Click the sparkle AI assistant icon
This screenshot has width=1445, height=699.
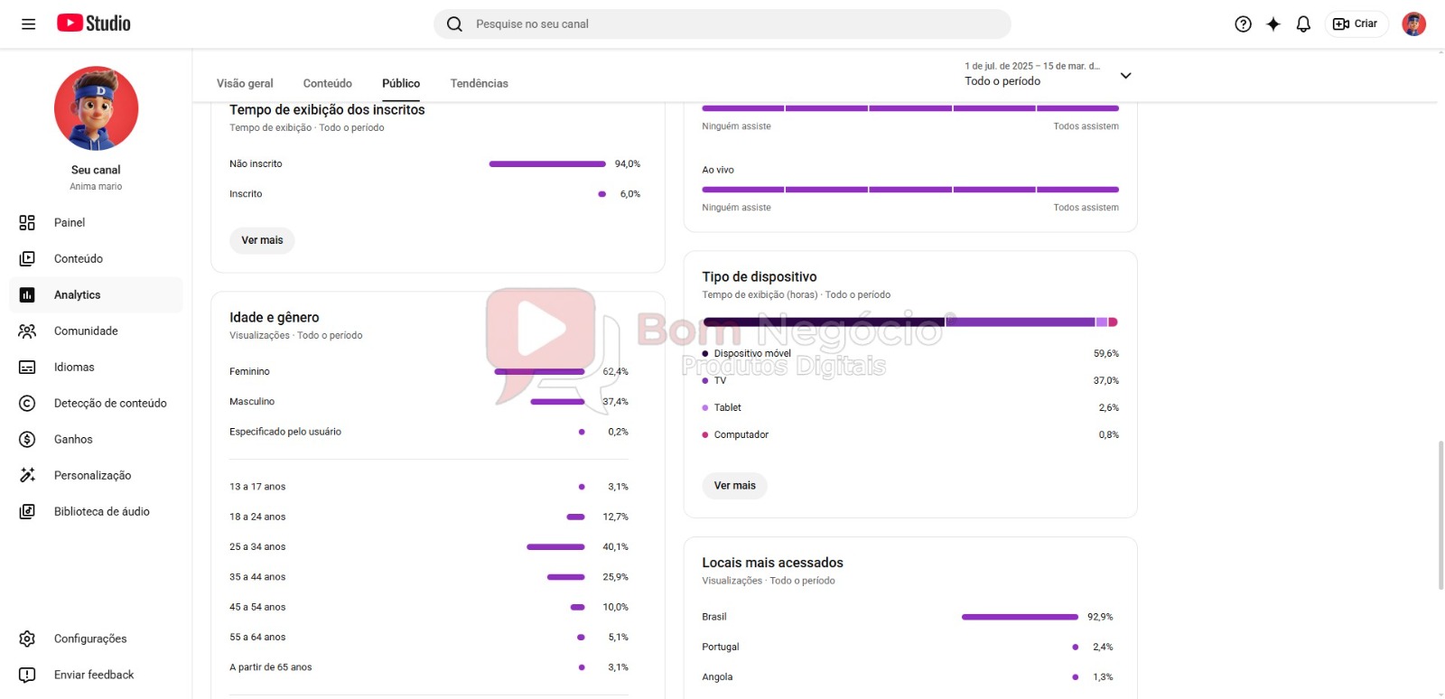pyautogui.click(x=1273, y=24)
